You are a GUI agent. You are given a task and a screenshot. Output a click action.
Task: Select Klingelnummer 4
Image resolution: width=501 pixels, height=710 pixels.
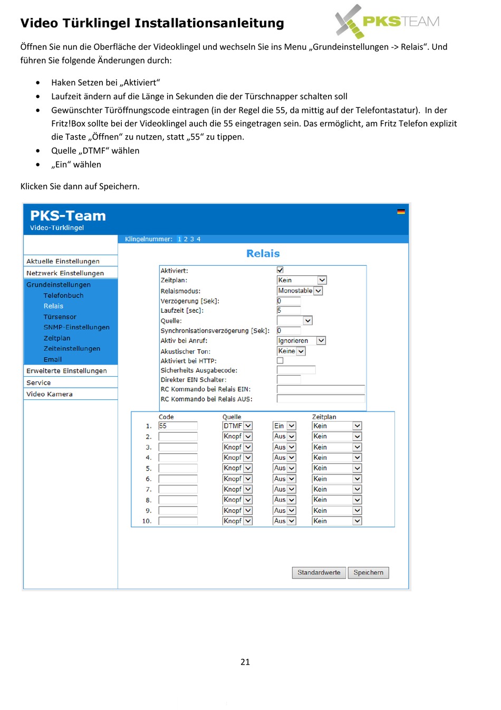pos(198,239)
